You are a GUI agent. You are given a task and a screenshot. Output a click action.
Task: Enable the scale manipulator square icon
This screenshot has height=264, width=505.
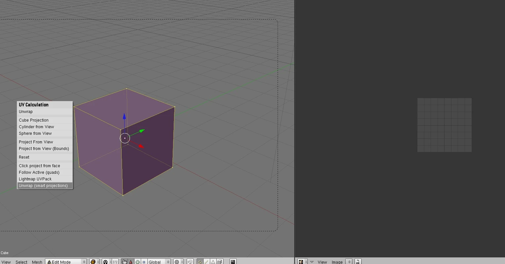144,262
